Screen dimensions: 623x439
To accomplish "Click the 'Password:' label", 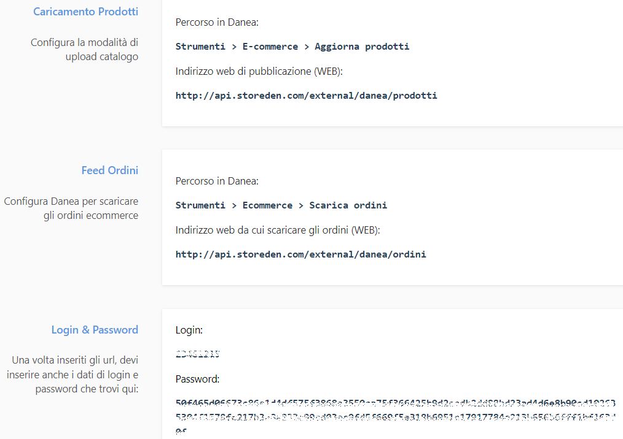I will [197, 379].
